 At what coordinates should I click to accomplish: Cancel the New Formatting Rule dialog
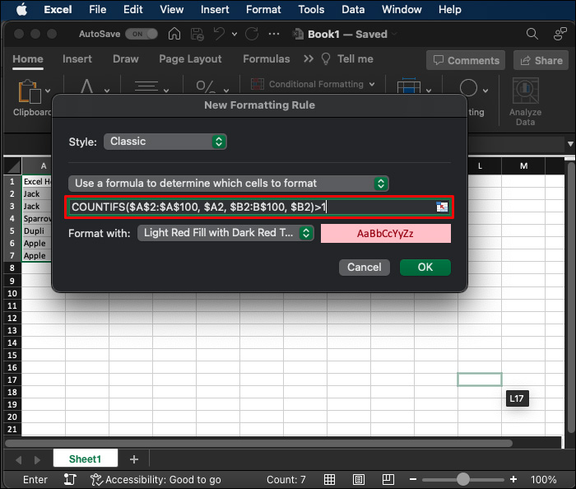tap(364, 267)
